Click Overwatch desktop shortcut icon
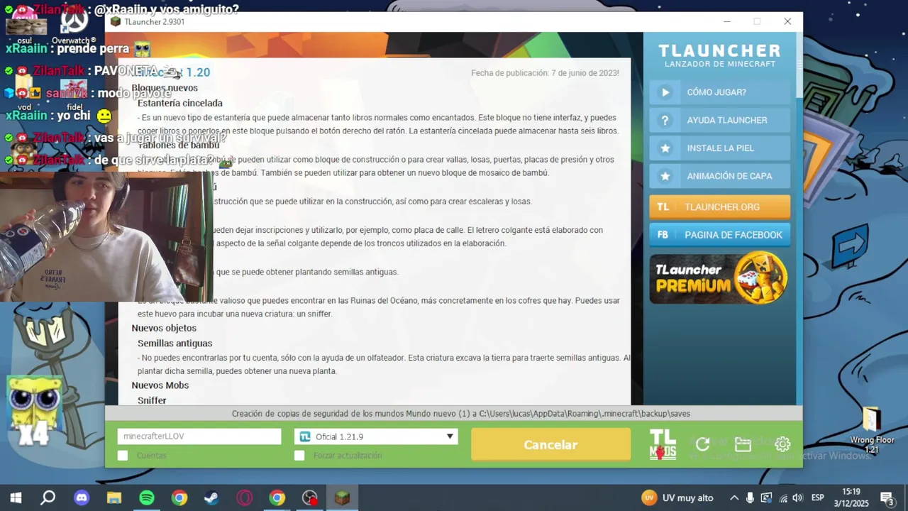908x511 pixels. [x=74, y=25]
